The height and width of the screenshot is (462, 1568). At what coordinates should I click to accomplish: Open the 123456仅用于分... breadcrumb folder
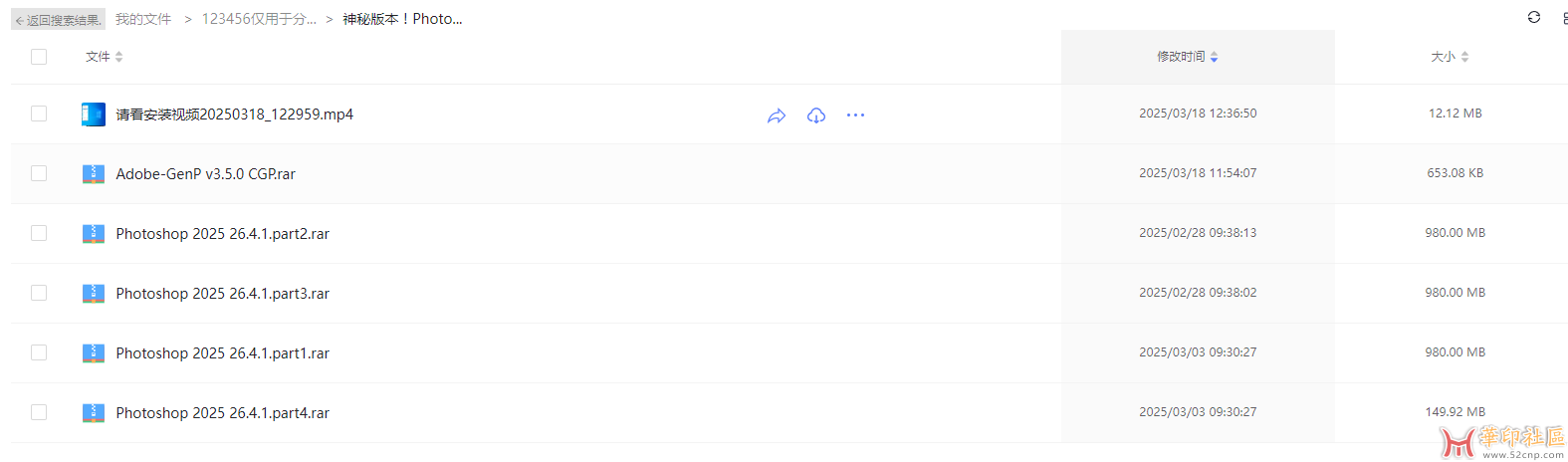[x=259, y=19]
